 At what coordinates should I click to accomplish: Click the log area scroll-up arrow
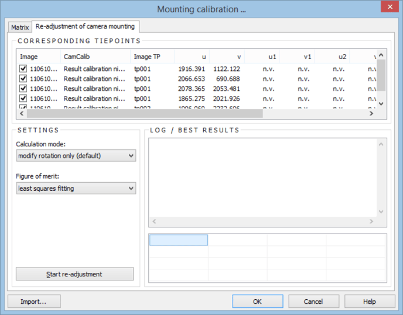click(381, 144)
